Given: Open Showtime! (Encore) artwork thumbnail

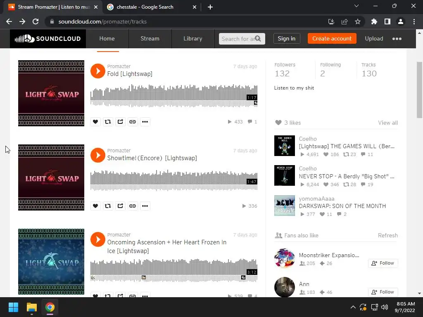Looking at the screenshot, I should pos(51,177).
